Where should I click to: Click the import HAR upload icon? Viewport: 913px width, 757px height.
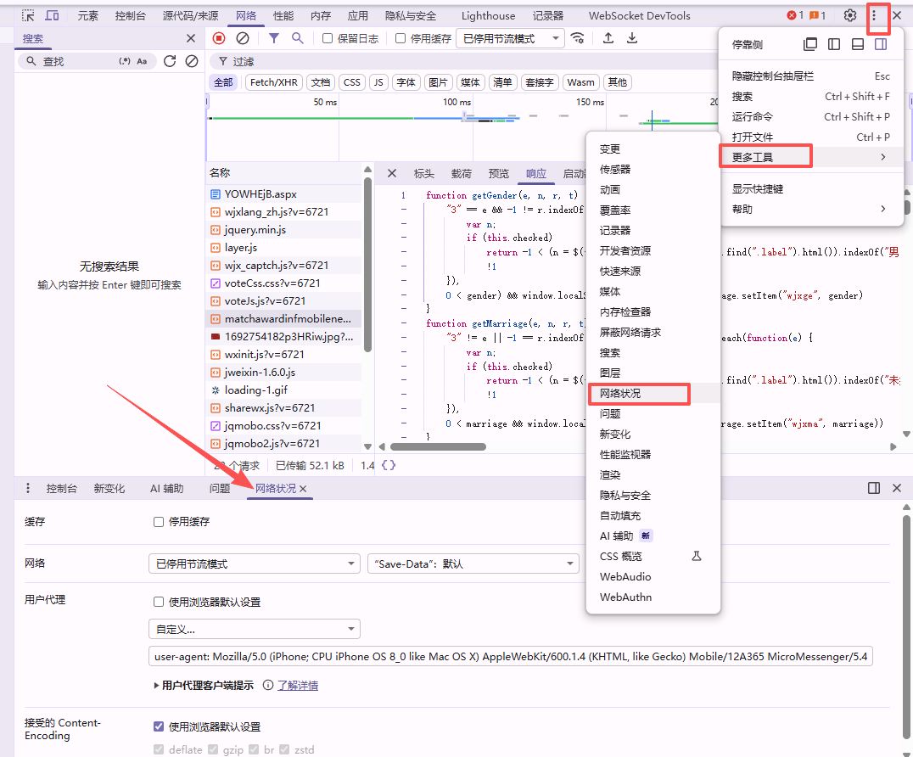click(608, 38)
